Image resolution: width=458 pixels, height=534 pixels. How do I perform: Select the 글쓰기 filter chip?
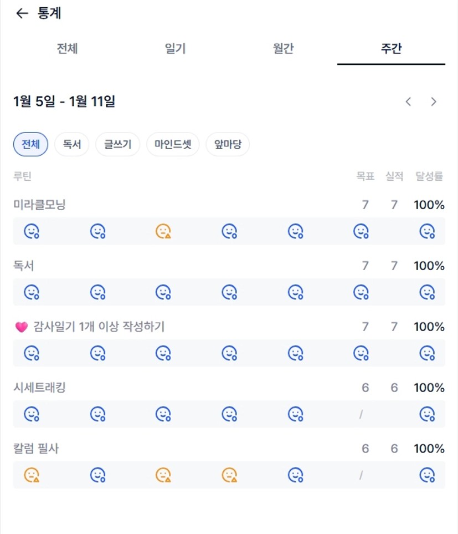(117, 145)
